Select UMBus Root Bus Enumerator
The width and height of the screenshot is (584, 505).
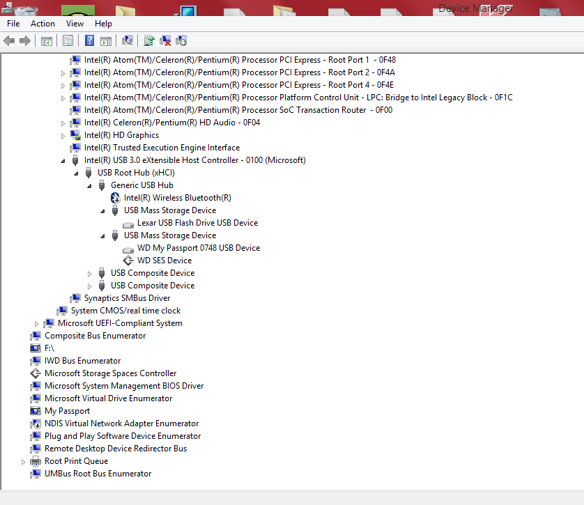[x=98, y=474]
